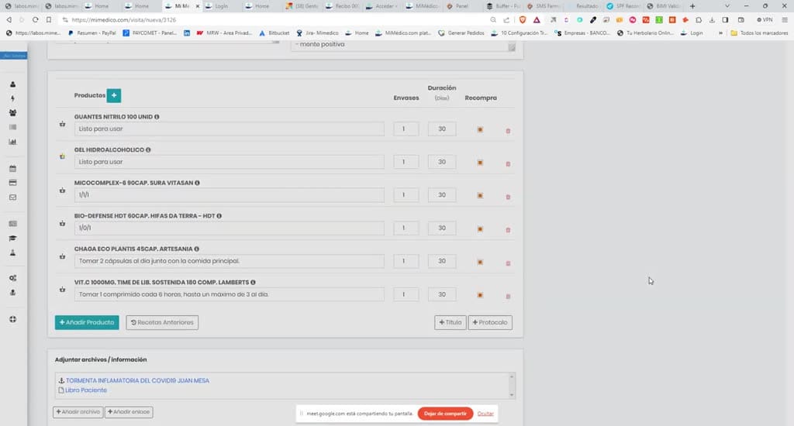Click basket icon left of BIO-DEFENSE HDT
794x426 pixels.
[x=62, y=224]
